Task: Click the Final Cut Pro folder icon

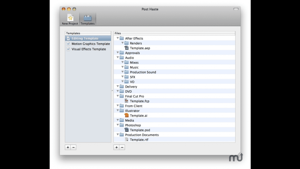Action: [122, 96]
